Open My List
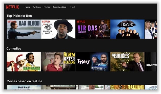 (x=72, y=7)
